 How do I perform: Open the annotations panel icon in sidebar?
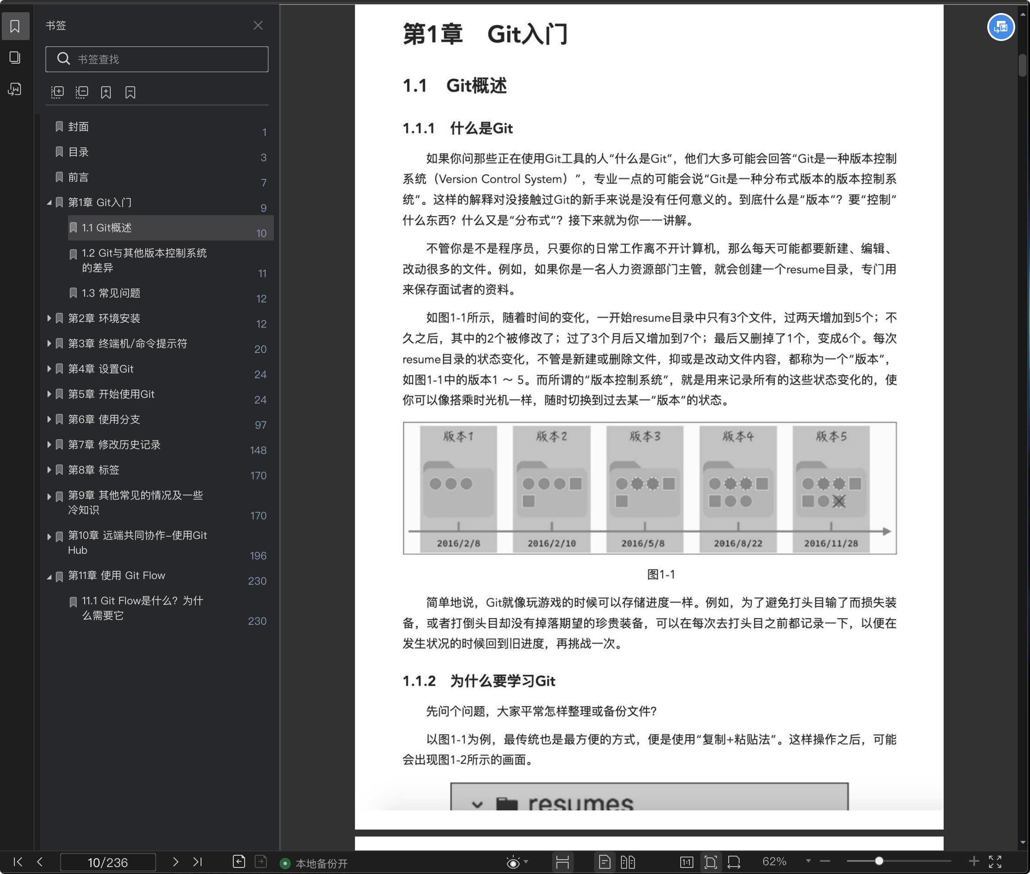click(x=15, y=89)
